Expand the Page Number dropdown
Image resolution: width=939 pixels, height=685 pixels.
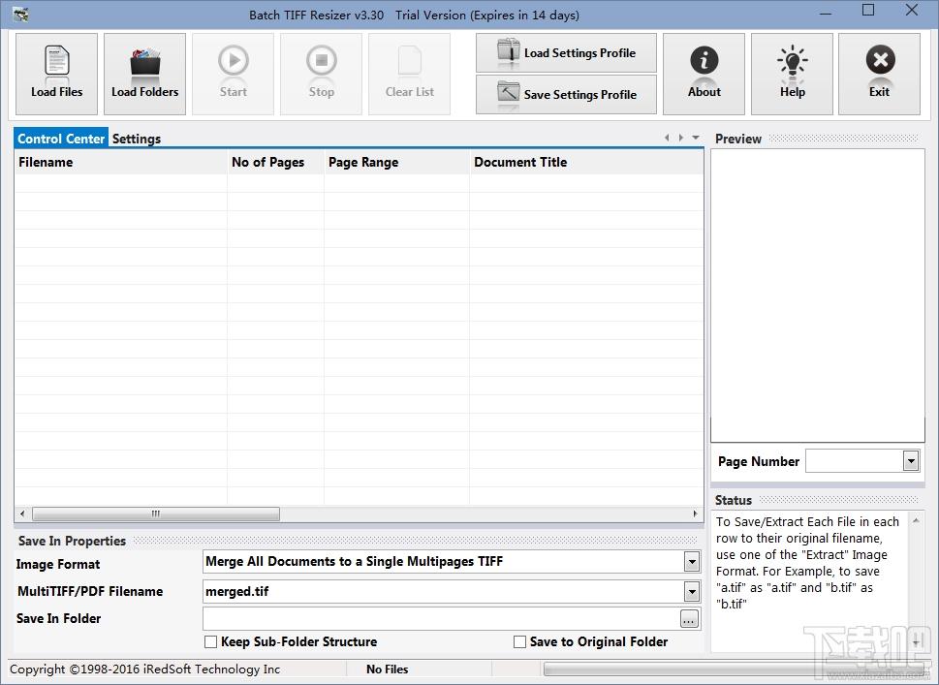pos(911,461)
